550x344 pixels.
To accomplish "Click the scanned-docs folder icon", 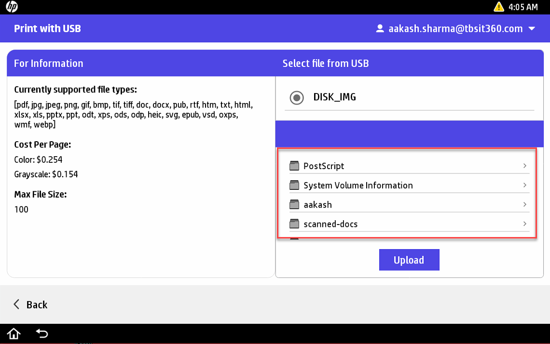I will (x=294, y=224).
